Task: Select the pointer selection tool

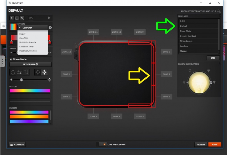Action: [x=12, y=18]
